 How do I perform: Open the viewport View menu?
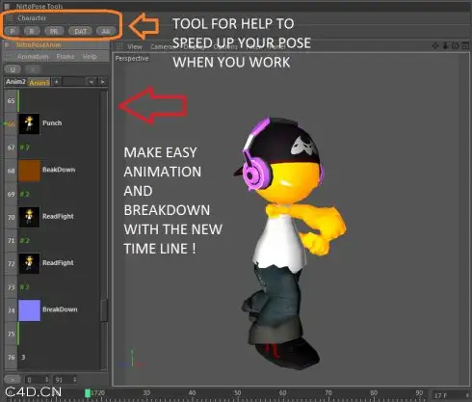135,47
